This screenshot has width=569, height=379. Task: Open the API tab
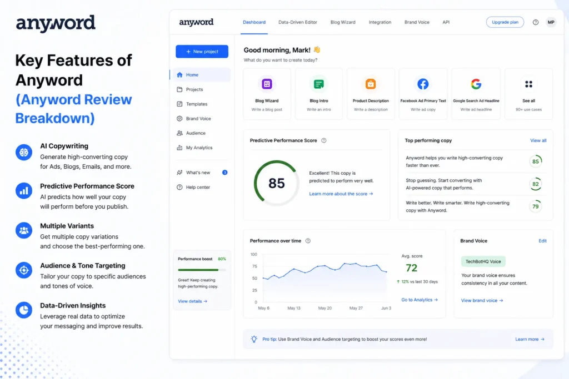[x=446, y=22]
